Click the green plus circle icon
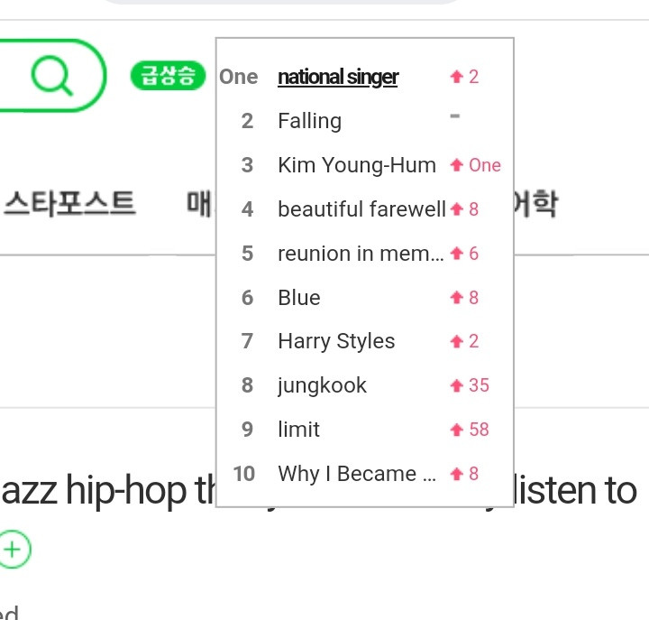This screenshot has height=620, width=649. pos(14,549)
